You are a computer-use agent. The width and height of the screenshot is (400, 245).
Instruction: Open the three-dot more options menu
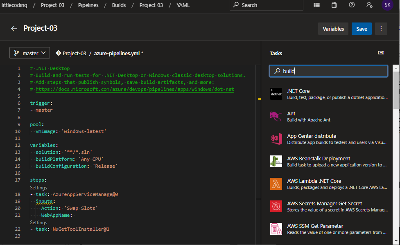coord(381,29)
